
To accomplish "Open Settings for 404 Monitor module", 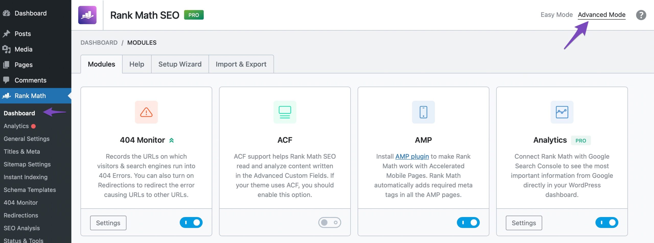I will coord(108,223).
